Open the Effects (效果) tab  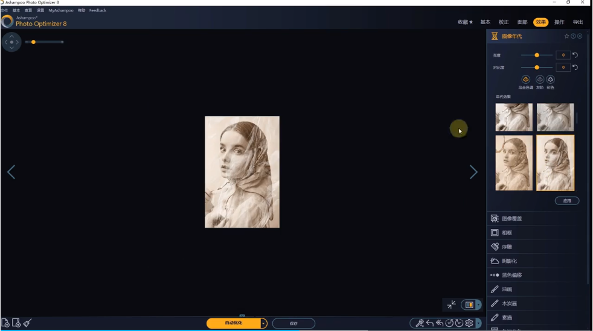click(541, 22)
